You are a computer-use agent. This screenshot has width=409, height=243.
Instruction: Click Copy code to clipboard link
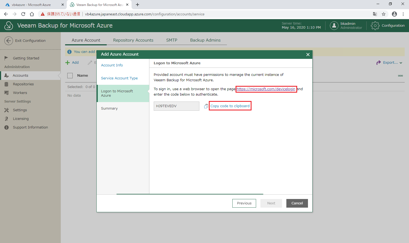click(230, 106)
